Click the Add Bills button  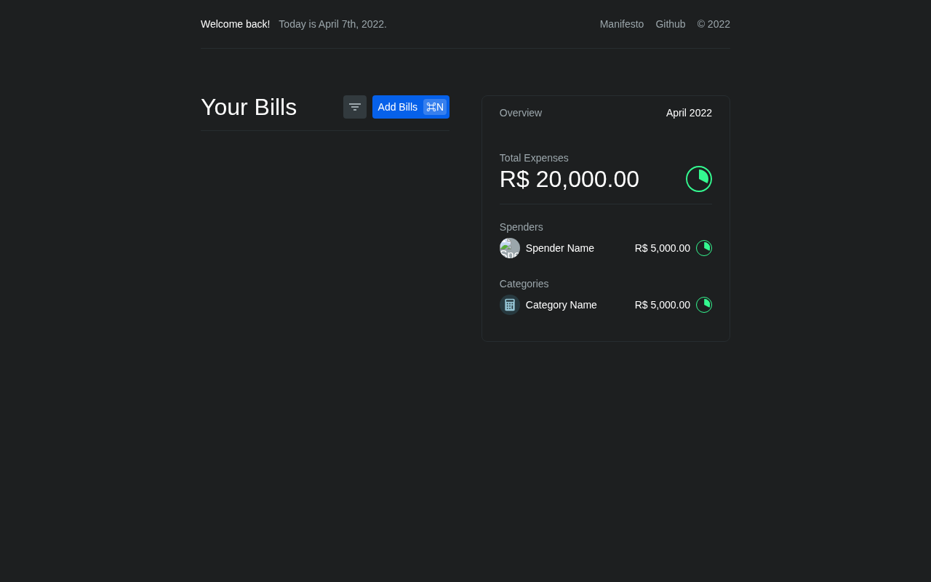[x=411, y=107]
